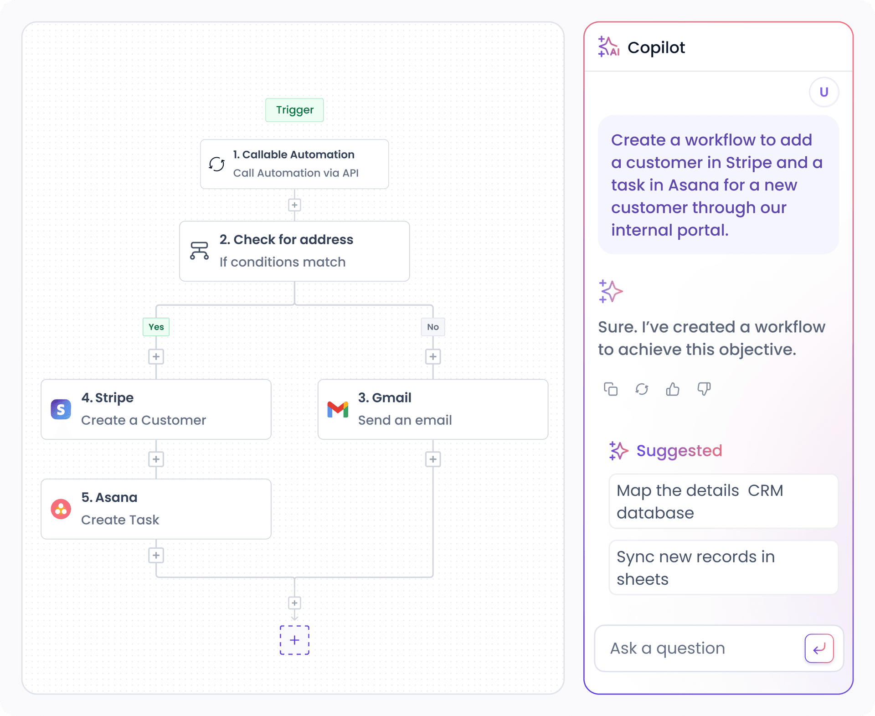Select the Yes branch label
875x716 pixels.
(156, 327)
